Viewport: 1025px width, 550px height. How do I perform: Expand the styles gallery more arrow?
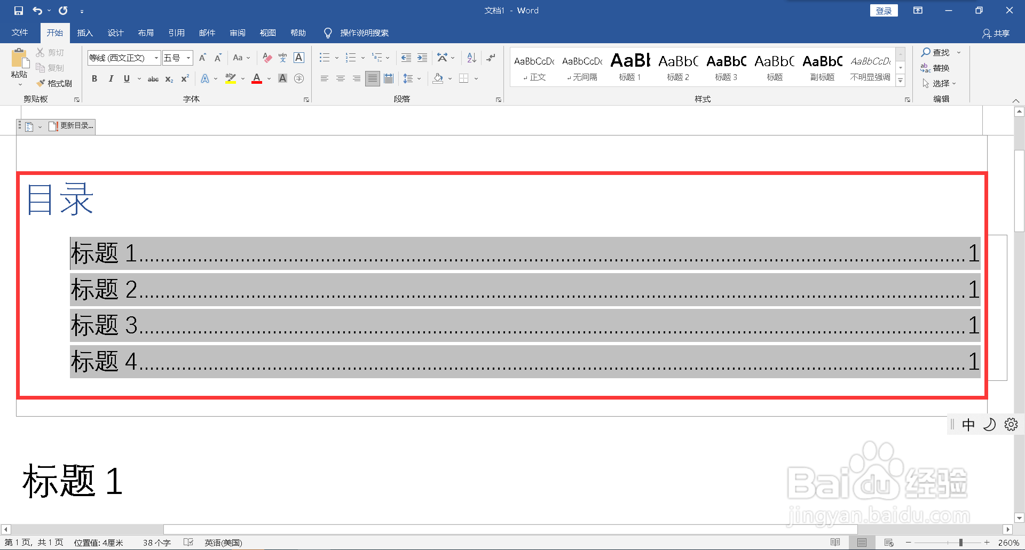tap(901, 81)
